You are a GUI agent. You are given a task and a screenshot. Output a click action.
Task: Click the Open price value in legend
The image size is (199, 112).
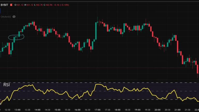coord(20,5)
